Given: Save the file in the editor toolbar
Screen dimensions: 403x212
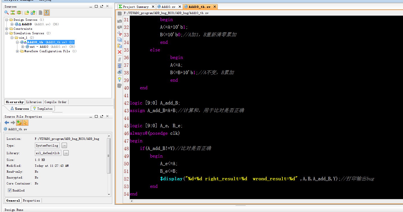Looking at the screenshot, I should pyautogui.click(x=120, y=13).
